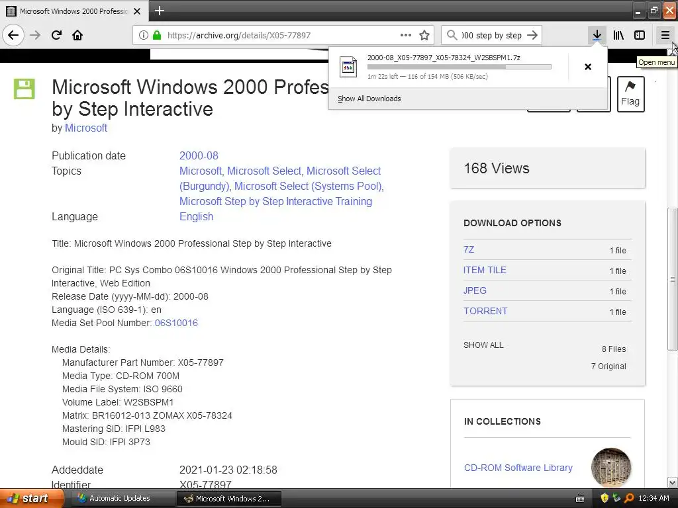The height and width of the screenshot is (508, 678).
Task: Open the JPEG download option
Action: click(475, 290)
